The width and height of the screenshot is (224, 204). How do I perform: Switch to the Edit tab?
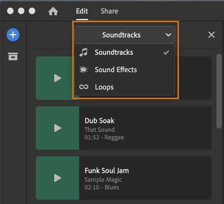[82, 11]
